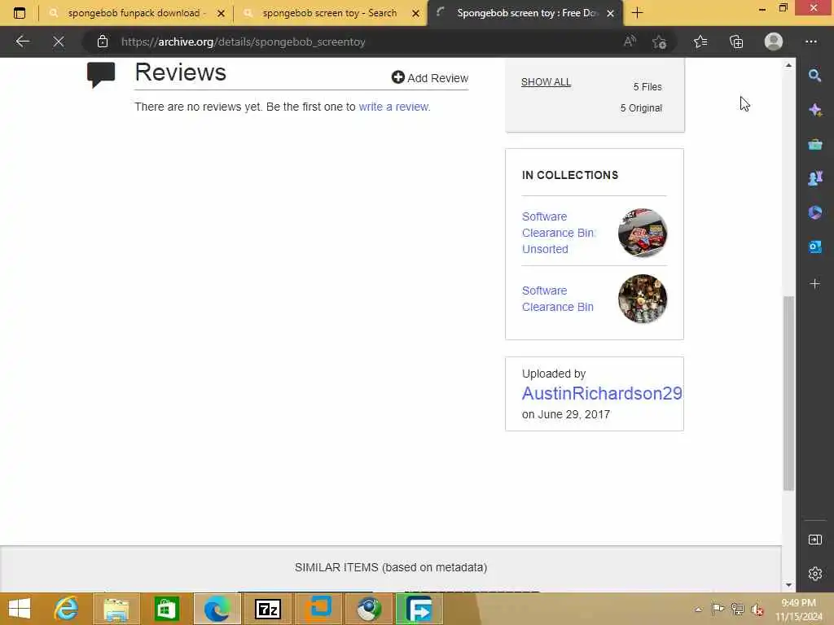
Task: Open the Settings and more menu
Action: [810, 42]
